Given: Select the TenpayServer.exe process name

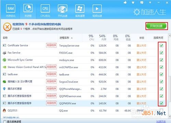Looking at the screenshot, I should click(x=69, y=46).
